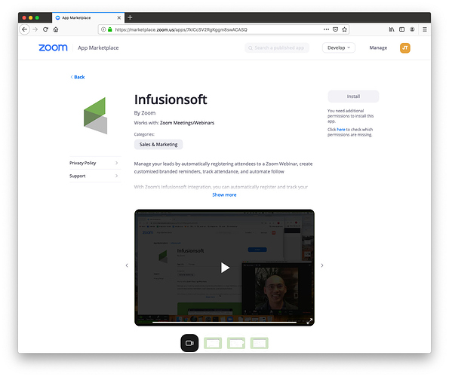This screenshot has height=377, width=449.
Task: Open the JT user avatar menu
Action: [x=405, y=48]
